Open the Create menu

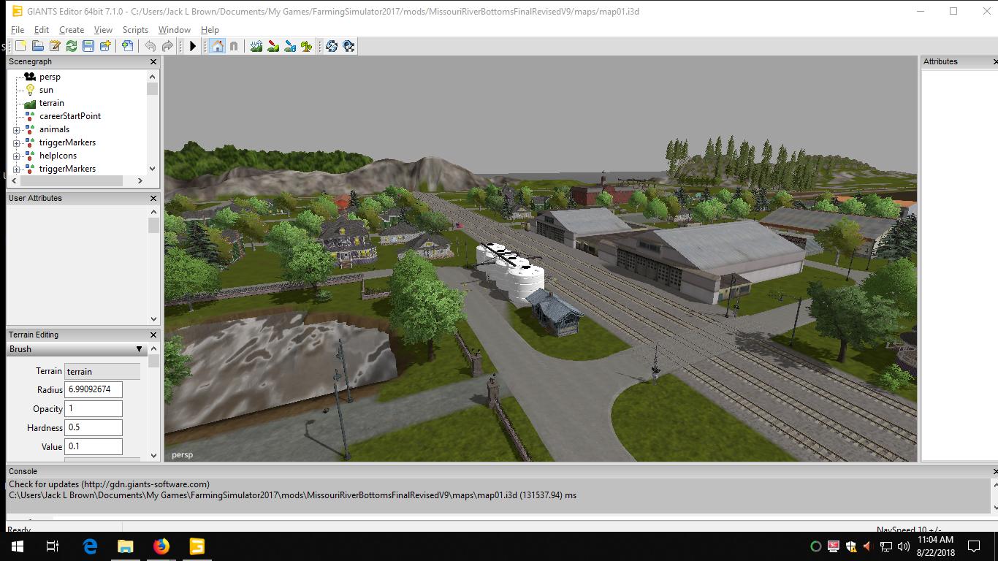(x=72, y=30)
